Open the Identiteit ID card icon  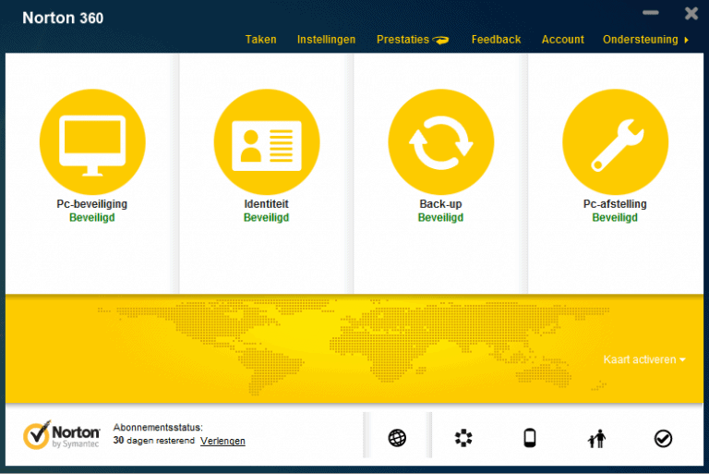click(267, 142)
